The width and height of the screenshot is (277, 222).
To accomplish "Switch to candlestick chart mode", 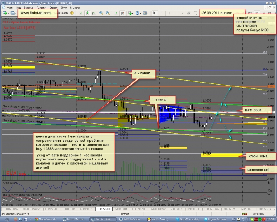I will 87,13.
